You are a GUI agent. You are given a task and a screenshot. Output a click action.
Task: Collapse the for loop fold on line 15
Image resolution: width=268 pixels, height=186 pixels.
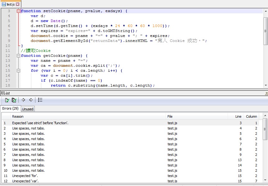click(x=18, y=70)
